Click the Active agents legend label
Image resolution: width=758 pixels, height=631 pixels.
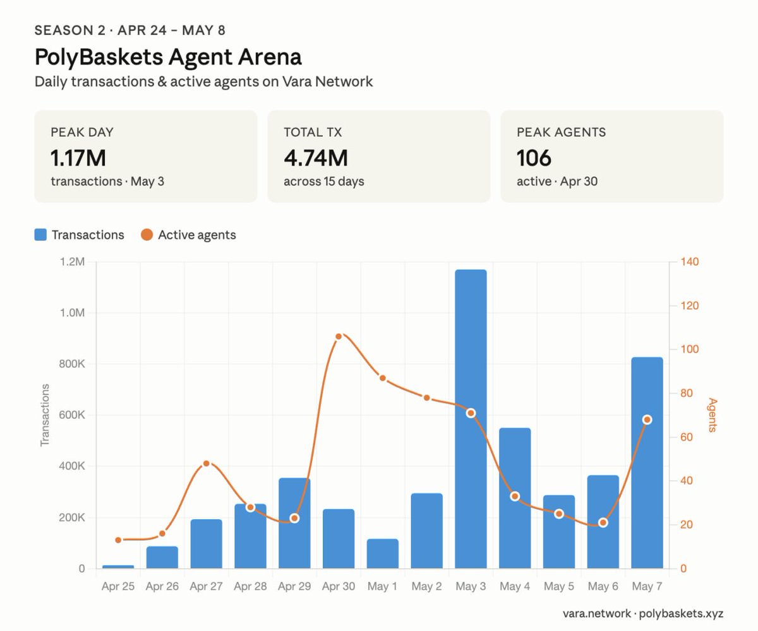(x=197, y=235)
